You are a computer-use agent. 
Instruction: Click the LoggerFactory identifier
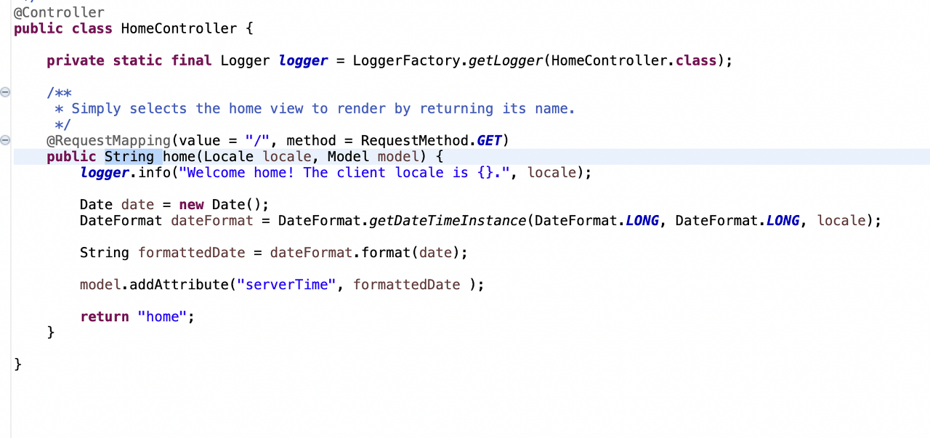coord(407,60)
